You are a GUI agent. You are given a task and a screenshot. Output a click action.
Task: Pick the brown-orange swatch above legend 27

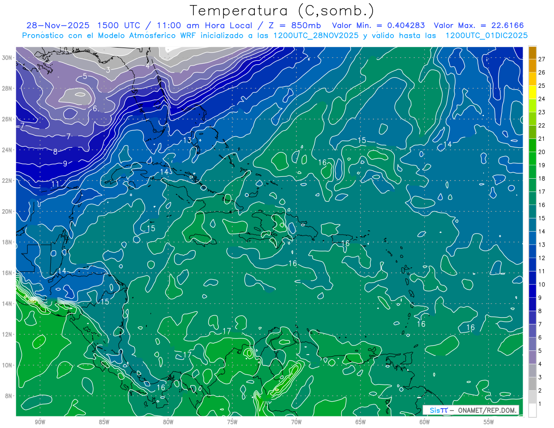click(x=532, y=53)
